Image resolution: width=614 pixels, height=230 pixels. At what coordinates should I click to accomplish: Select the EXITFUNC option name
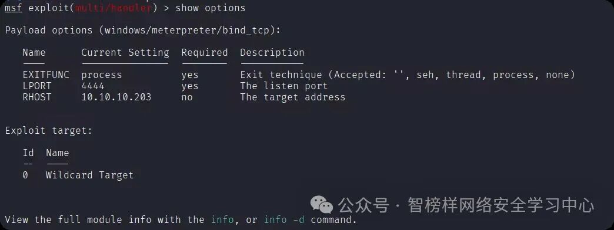point(46,75)
